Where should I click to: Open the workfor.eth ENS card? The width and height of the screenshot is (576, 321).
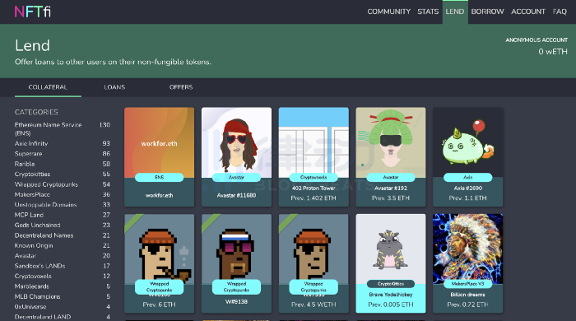point(159,157)
